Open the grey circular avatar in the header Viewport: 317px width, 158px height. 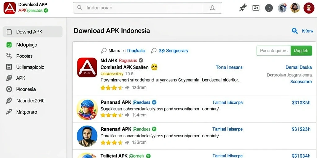point(282,8)
